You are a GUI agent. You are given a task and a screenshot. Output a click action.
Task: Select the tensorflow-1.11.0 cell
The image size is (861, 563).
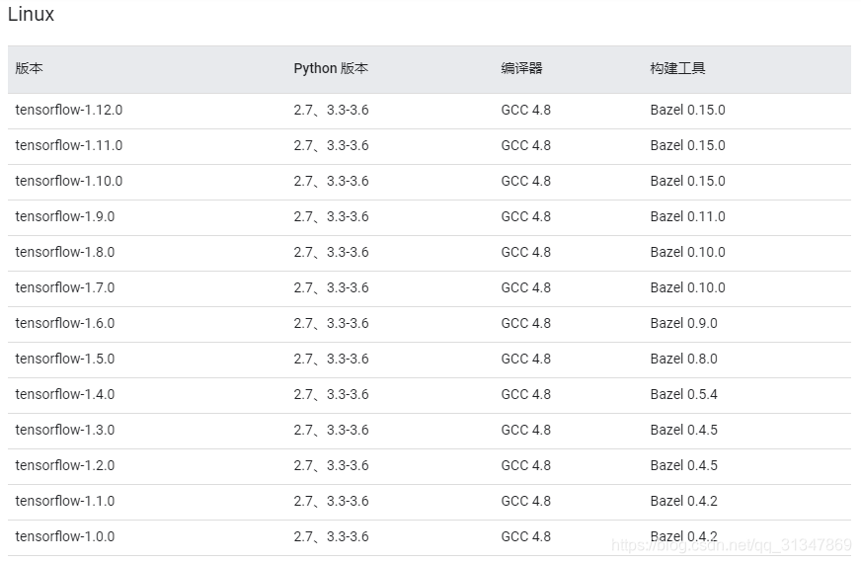click(69, 145)
